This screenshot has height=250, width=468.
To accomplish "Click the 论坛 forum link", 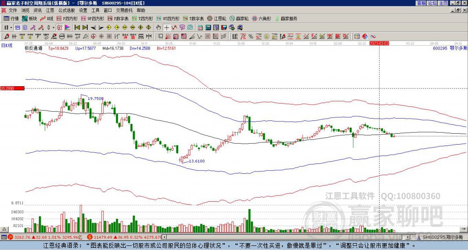I will point(432,3).
